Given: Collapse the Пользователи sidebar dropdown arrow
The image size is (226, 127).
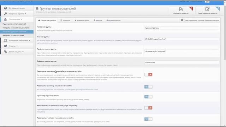Looking at the screenshot, I should 22,19.
